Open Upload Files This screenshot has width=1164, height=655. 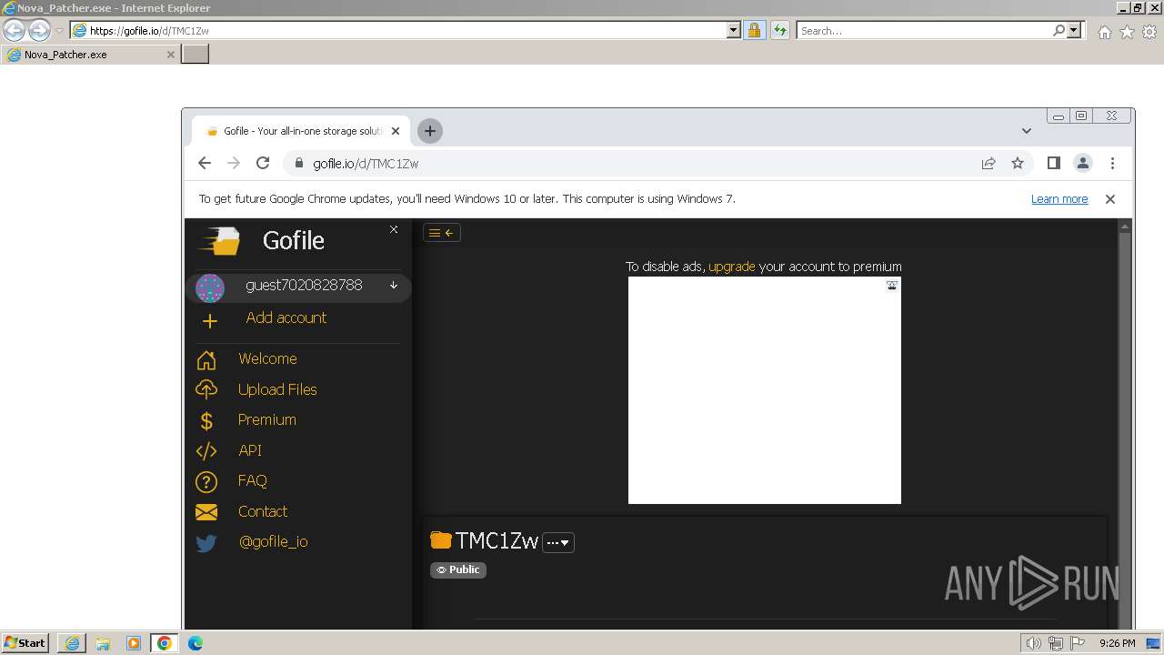[x=277, y=389]
